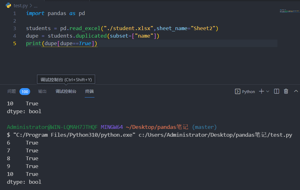The width and height of the screenshot is (300, 190).
Task: Open launch profile dropdown beside plus icon
Action: coord(268,92)
